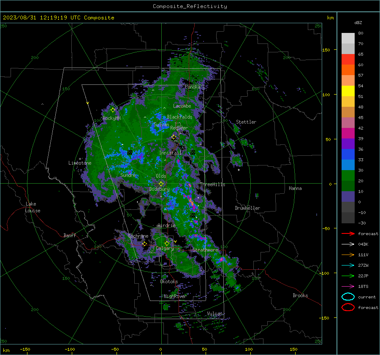Click the Lake Louise map label
Image resolution: width=380 pixels, height=355 pixels.
point(33,207)
